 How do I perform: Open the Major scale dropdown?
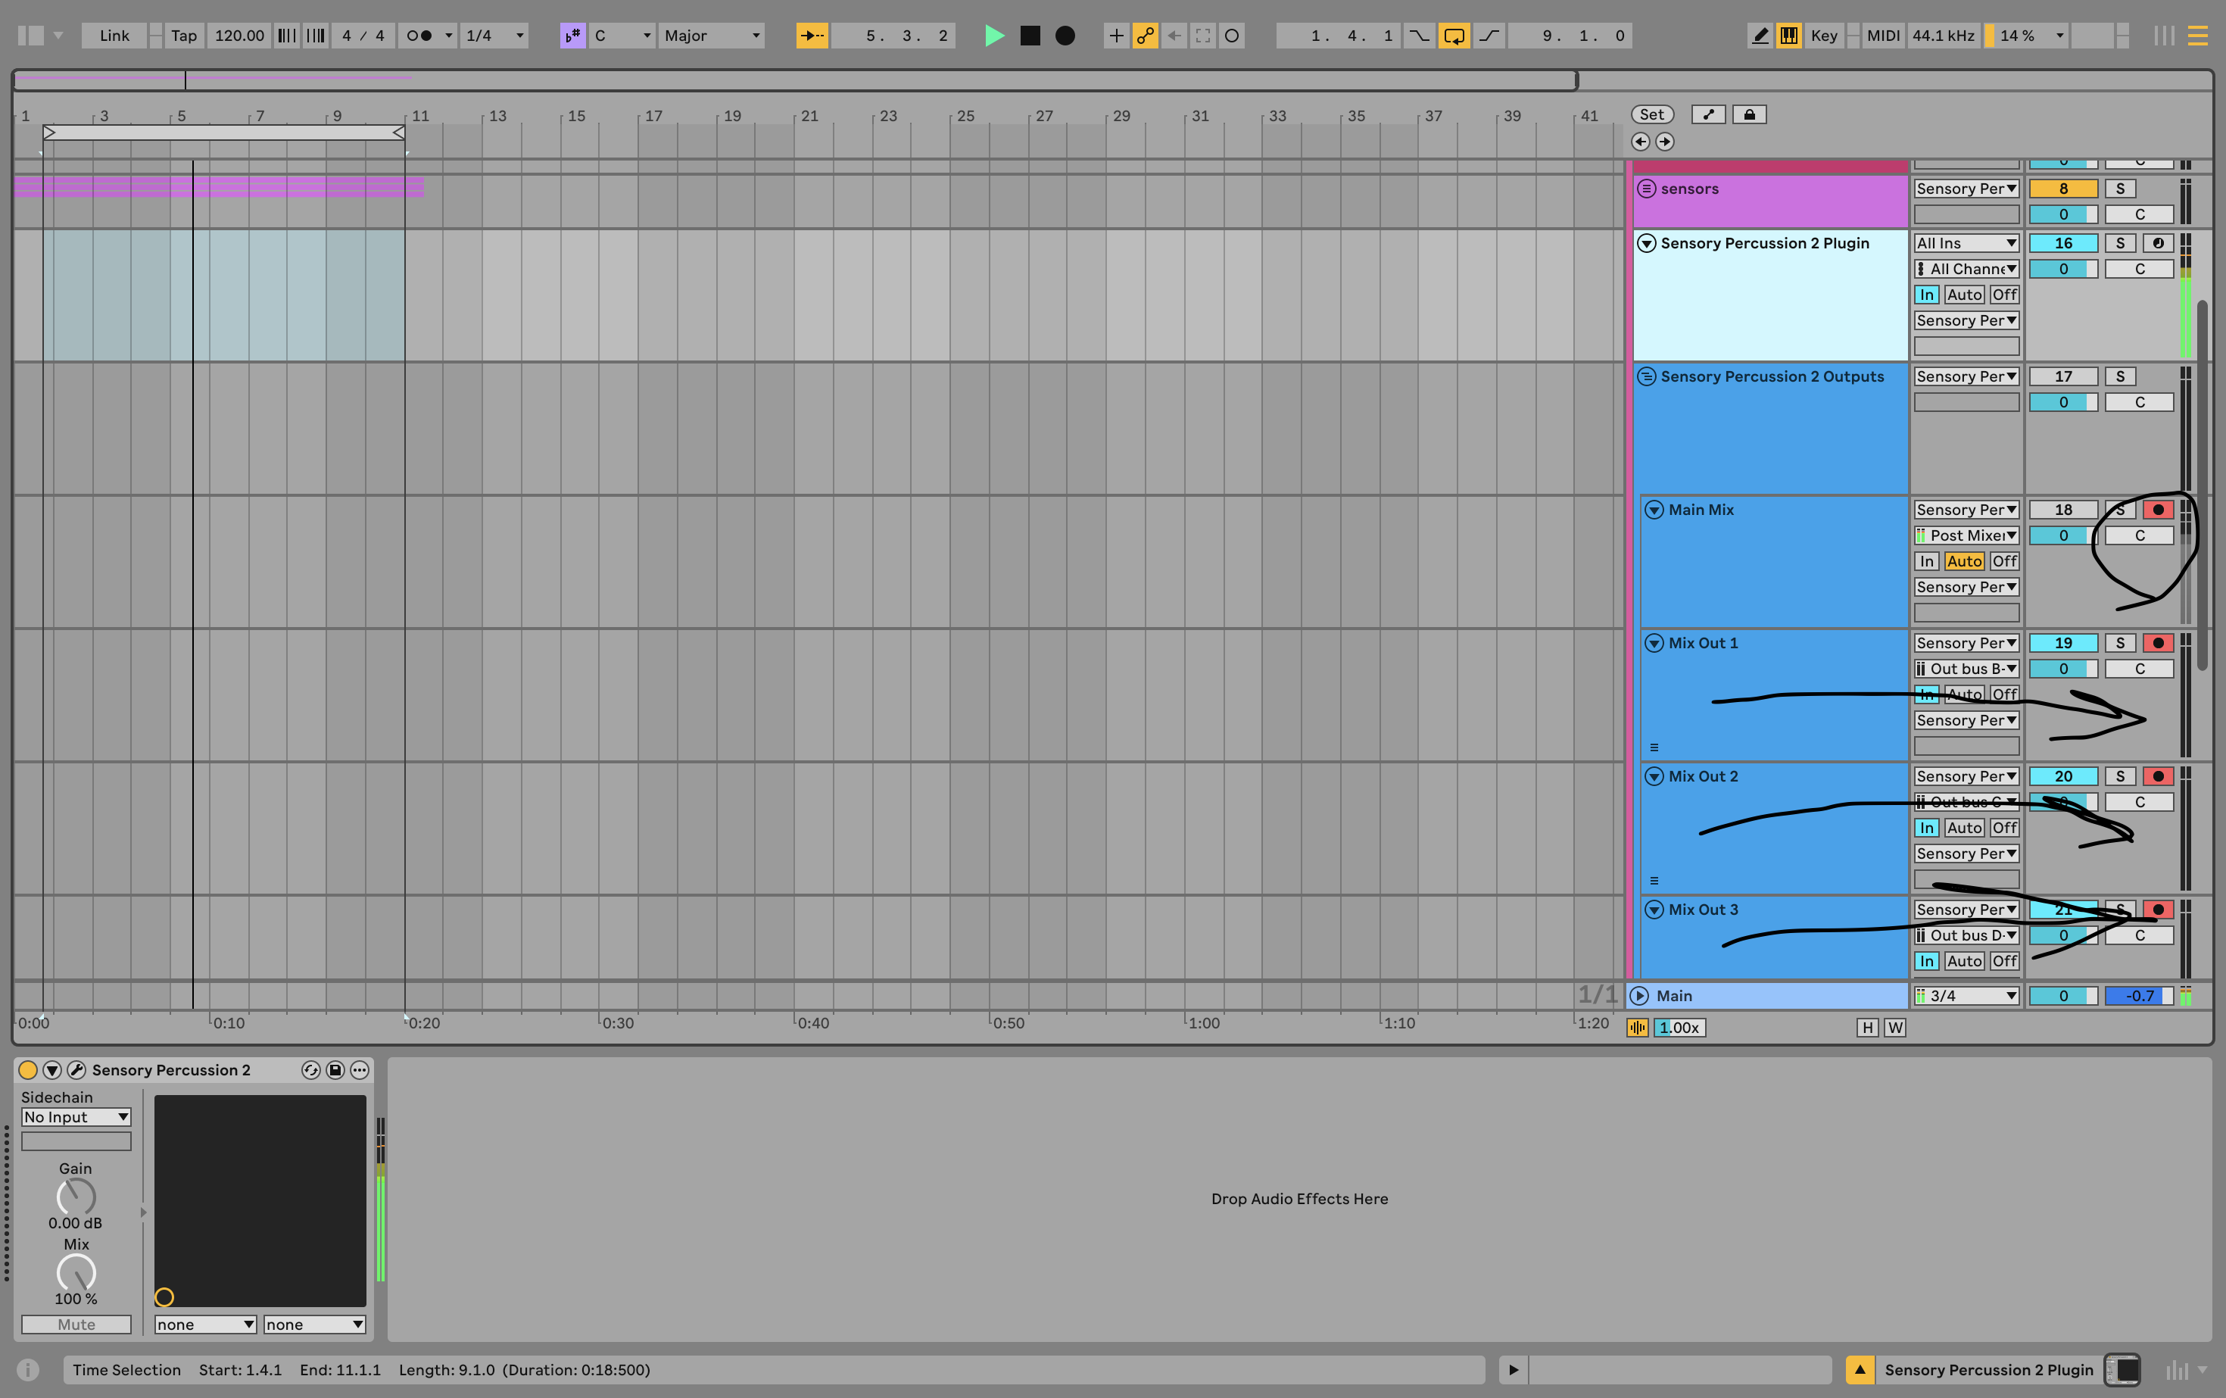[711, 35]
